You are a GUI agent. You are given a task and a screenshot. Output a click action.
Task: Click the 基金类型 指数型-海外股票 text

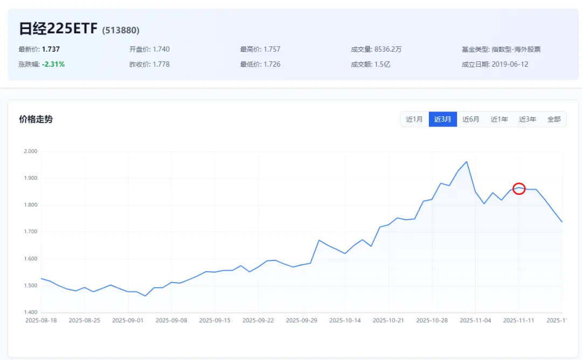pyautogui.click(x=516, y=50)
